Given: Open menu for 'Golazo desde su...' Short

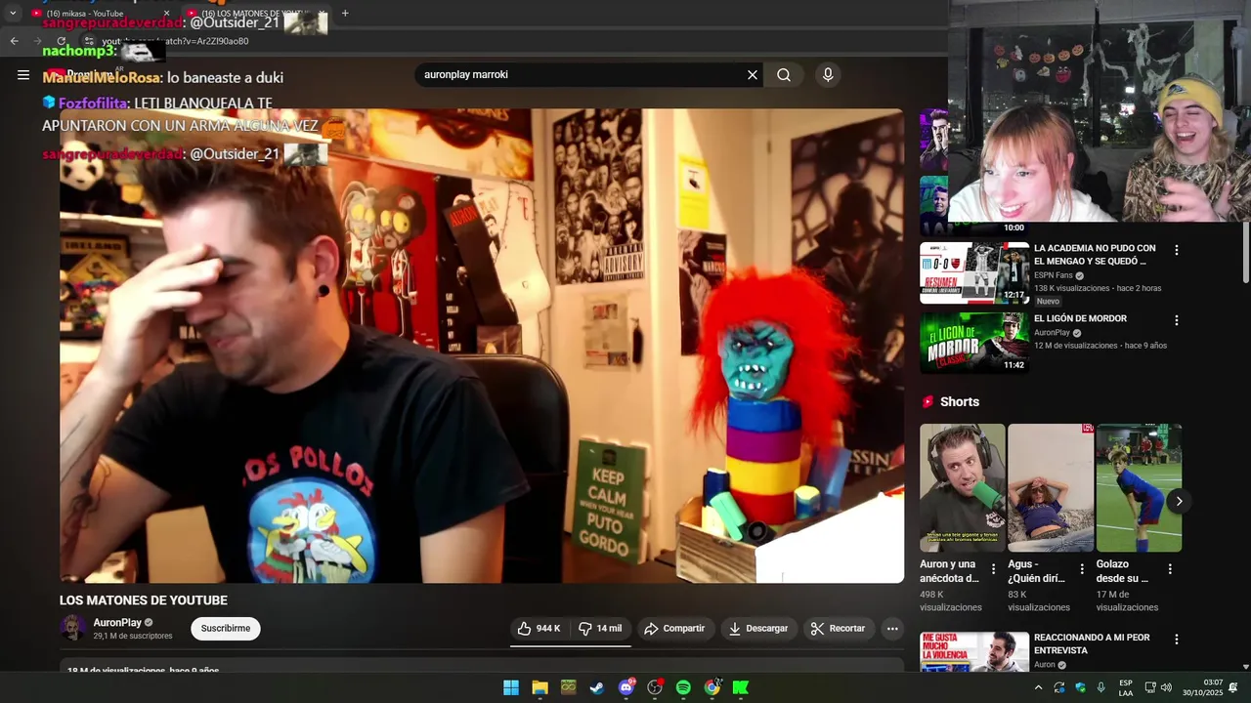Looking at the screenshot, I should pos(1170,569).
